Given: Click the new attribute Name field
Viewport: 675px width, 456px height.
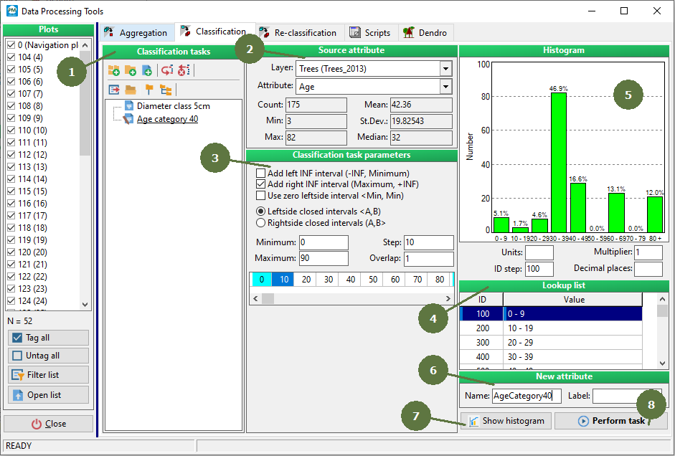Looking at the screenshot, I should 527,396.
